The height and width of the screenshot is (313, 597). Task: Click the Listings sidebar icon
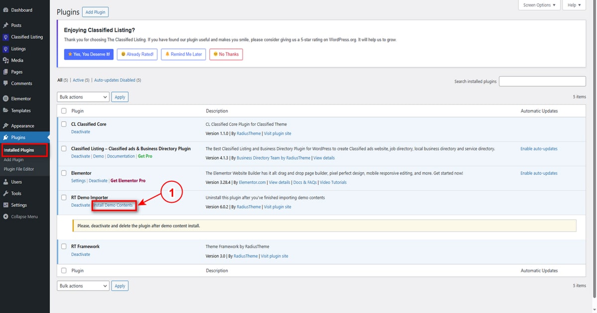5,49
